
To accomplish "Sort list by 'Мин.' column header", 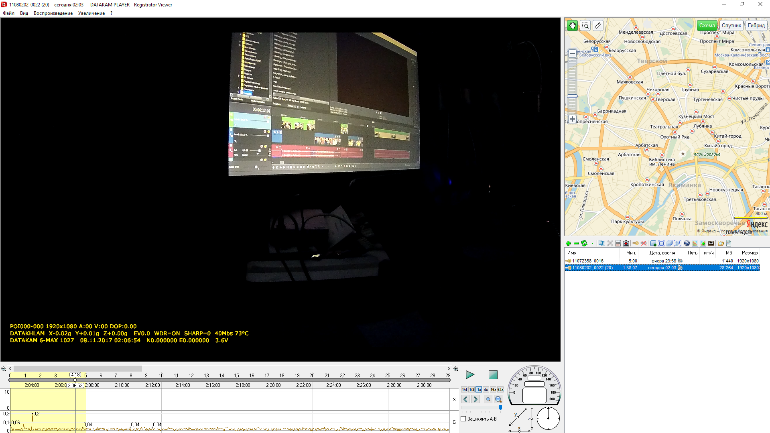I will pos(629,253).
